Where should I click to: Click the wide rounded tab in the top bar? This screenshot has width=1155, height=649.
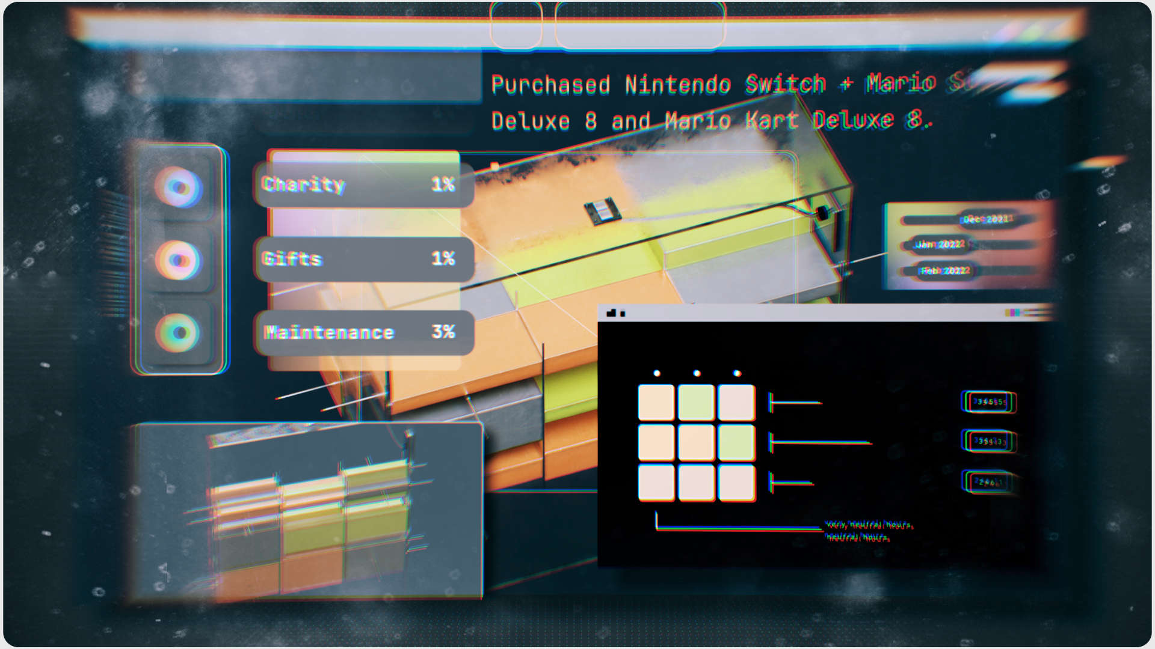click(640, 24)
